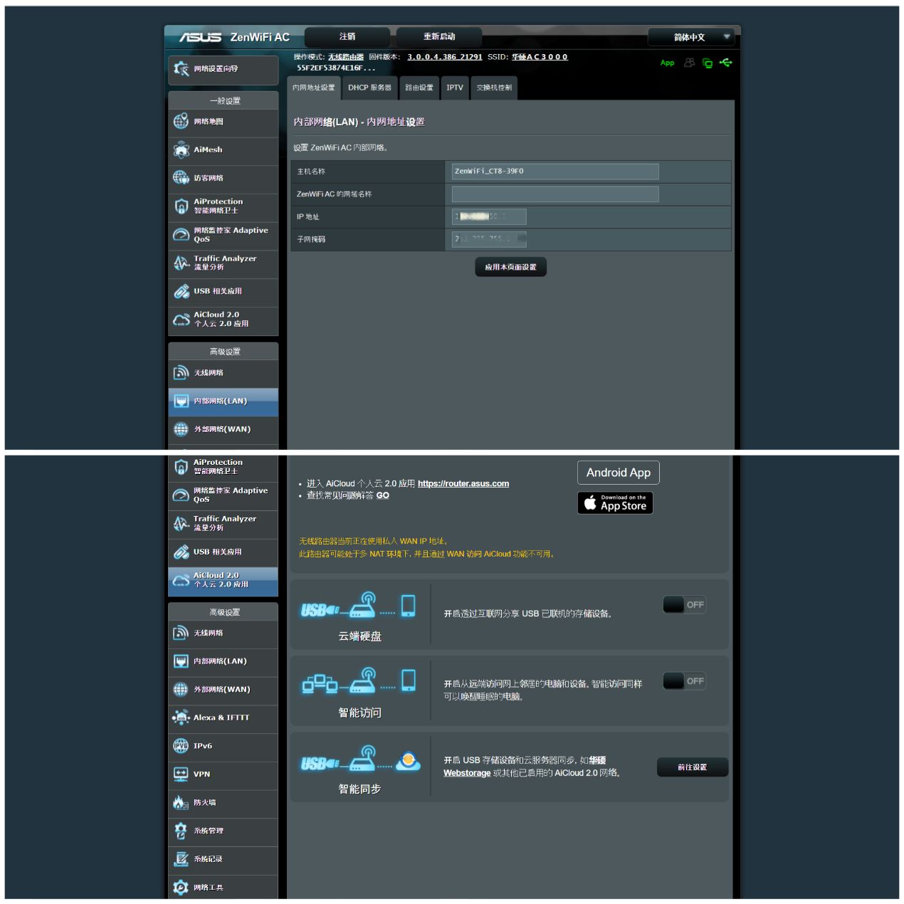Switch to the DHCP 服务器 tab
Viewport: 904px width, 904px height.
(369, 88)
